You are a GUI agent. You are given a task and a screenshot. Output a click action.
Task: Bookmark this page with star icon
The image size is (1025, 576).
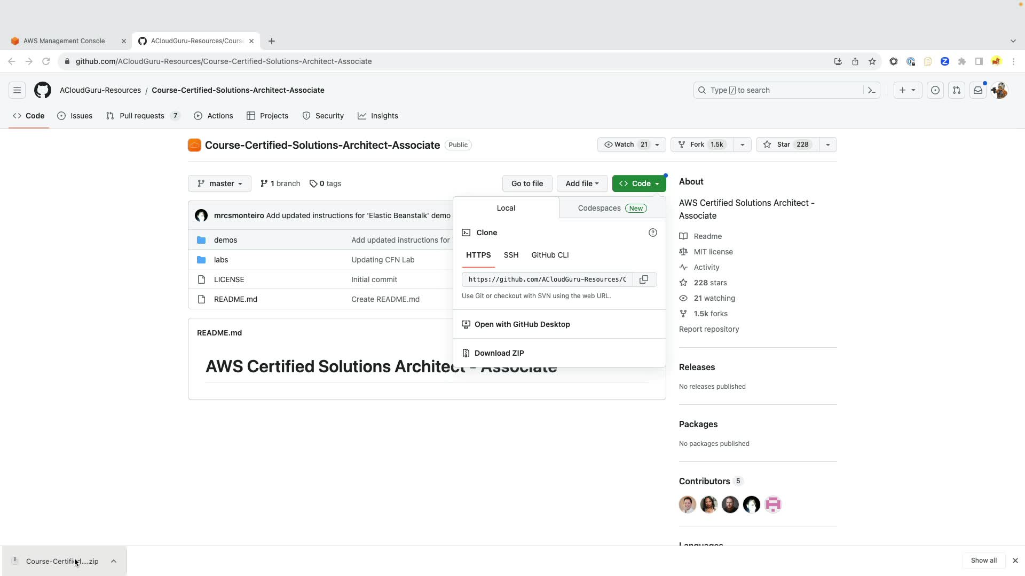point(872,61)
